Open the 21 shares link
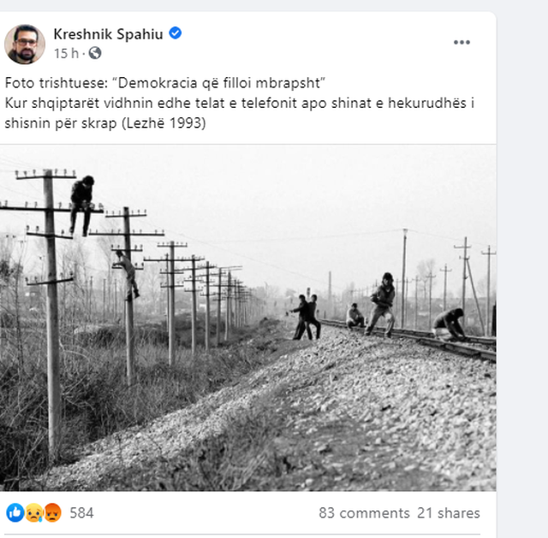Image resolution: width=548 pixels, height=538 pixels. click(449, 513)
